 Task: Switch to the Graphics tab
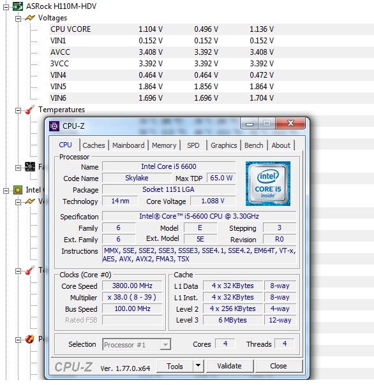click(x=224, y=145)
